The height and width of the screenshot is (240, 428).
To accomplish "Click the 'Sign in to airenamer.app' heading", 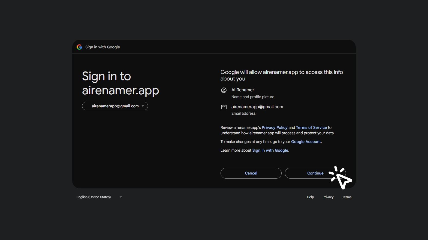I will click(120, 83).
